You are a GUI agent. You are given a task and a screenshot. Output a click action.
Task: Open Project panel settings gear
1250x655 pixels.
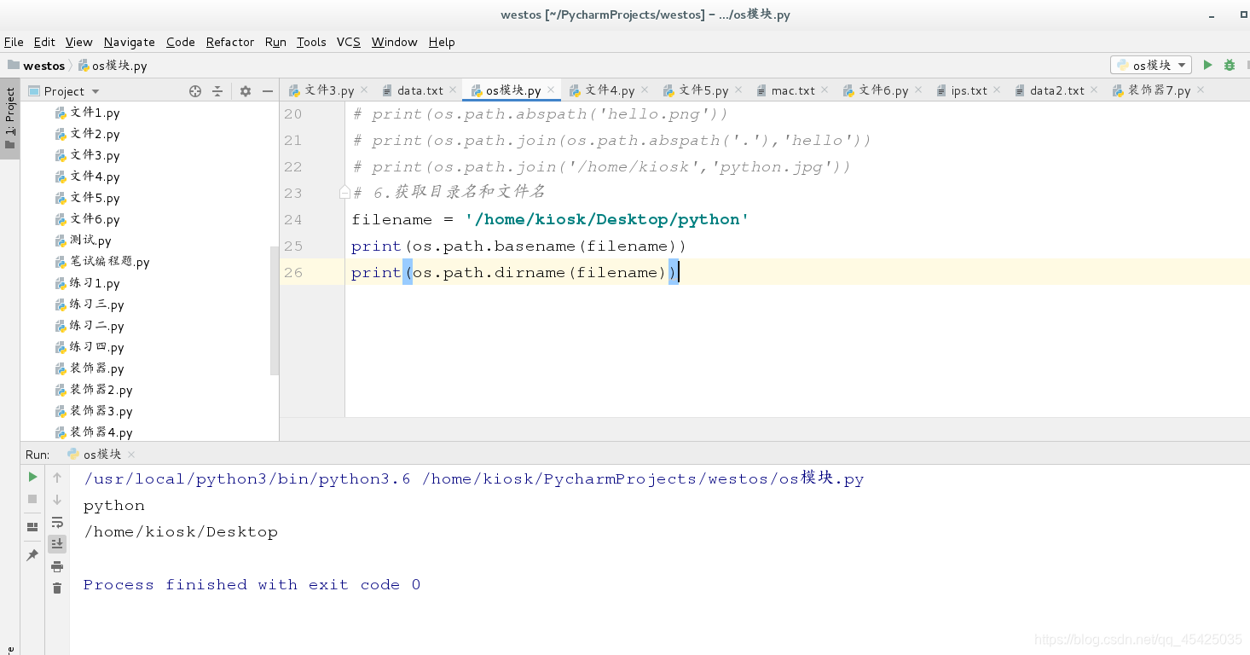(x=246, y=91)
